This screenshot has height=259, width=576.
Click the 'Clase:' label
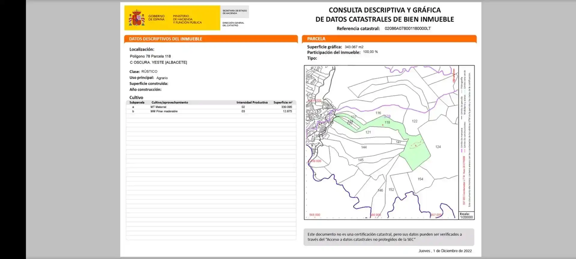135,72
